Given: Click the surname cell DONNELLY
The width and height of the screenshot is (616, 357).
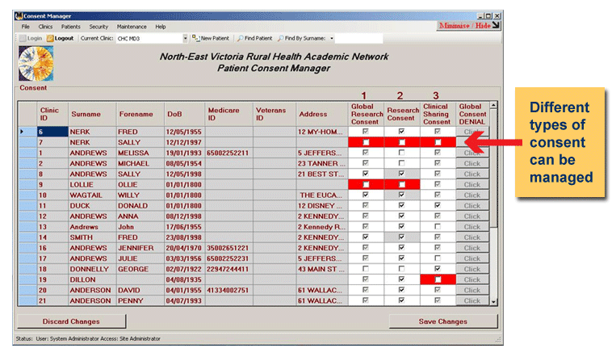Looking at the screenshot, I should click(92, 269).
